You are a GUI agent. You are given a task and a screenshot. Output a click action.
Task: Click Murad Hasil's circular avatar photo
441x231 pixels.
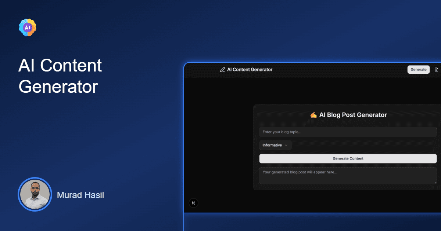point(35,195)
